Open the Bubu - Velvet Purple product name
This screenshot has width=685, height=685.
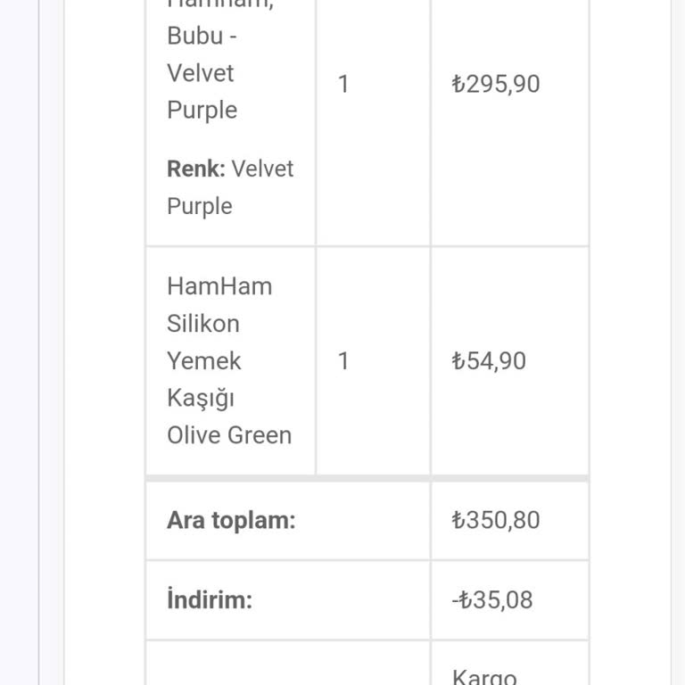click(x=202, y=73)
